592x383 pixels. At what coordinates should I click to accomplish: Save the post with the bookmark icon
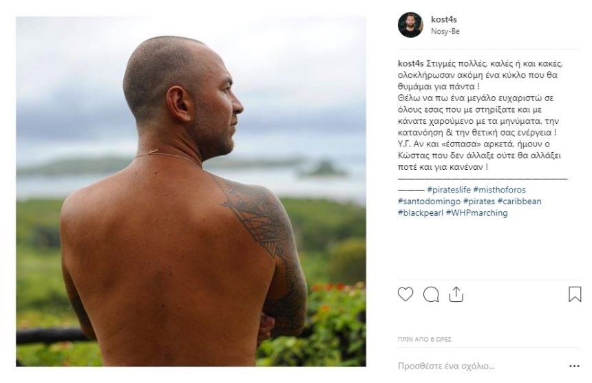click(575, 294)
